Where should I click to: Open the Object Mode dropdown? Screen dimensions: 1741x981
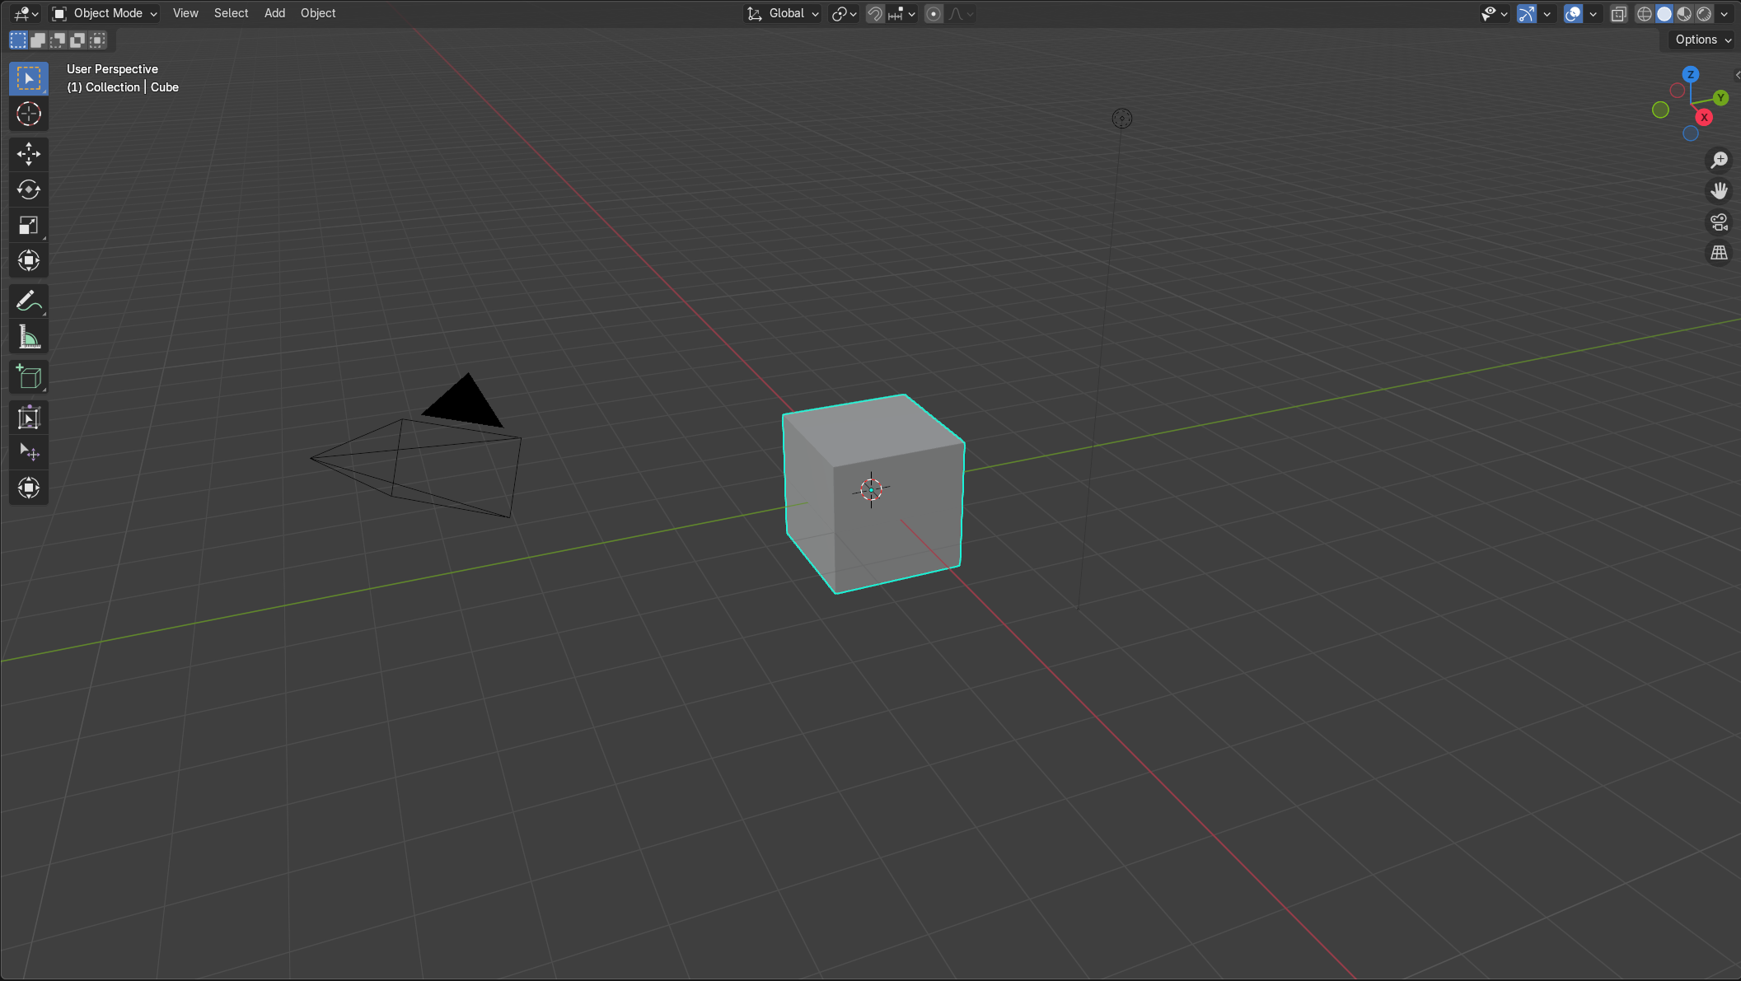tap(105, 13)
